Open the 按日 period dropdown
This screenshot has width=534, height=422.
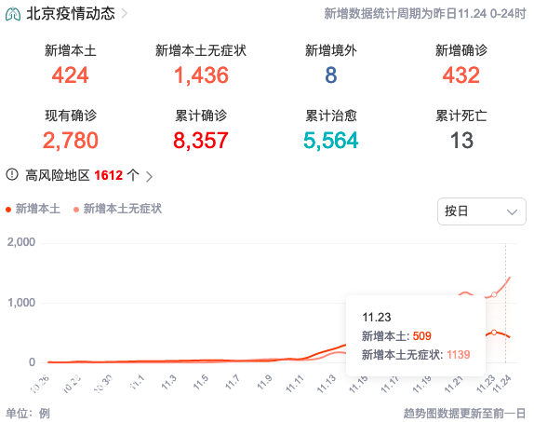[482, 211]
